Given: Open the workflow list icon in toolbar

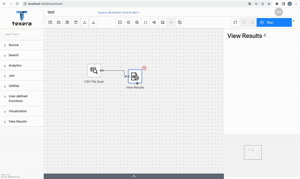Looking at the screenshot, I should point(50,22).
